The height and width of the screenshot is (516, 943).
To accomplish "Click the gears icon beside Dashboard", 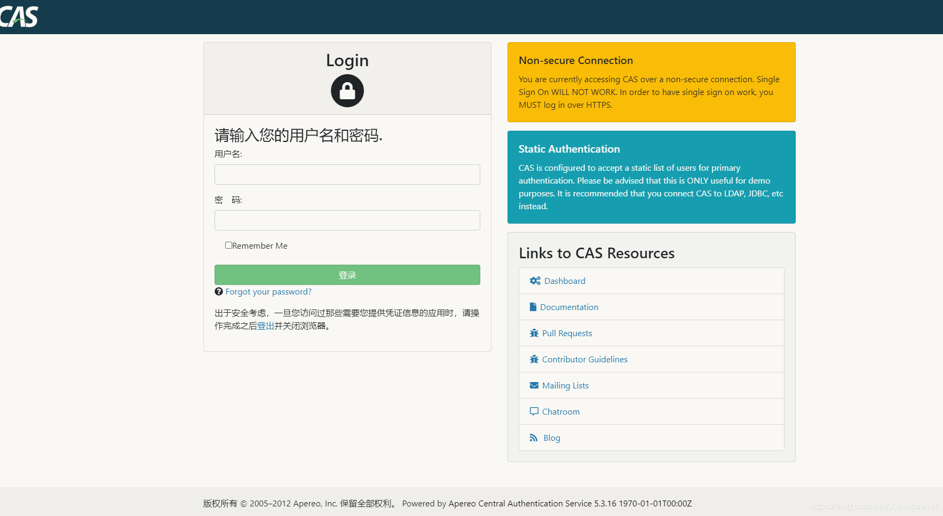I will (x=535, y=281).
